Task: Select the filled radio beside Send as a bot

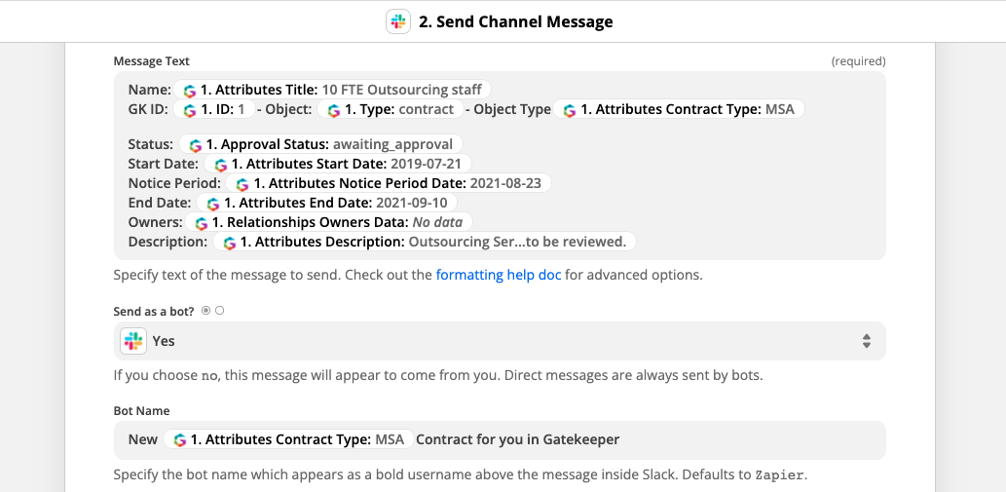Action: (x=205, y=311)
